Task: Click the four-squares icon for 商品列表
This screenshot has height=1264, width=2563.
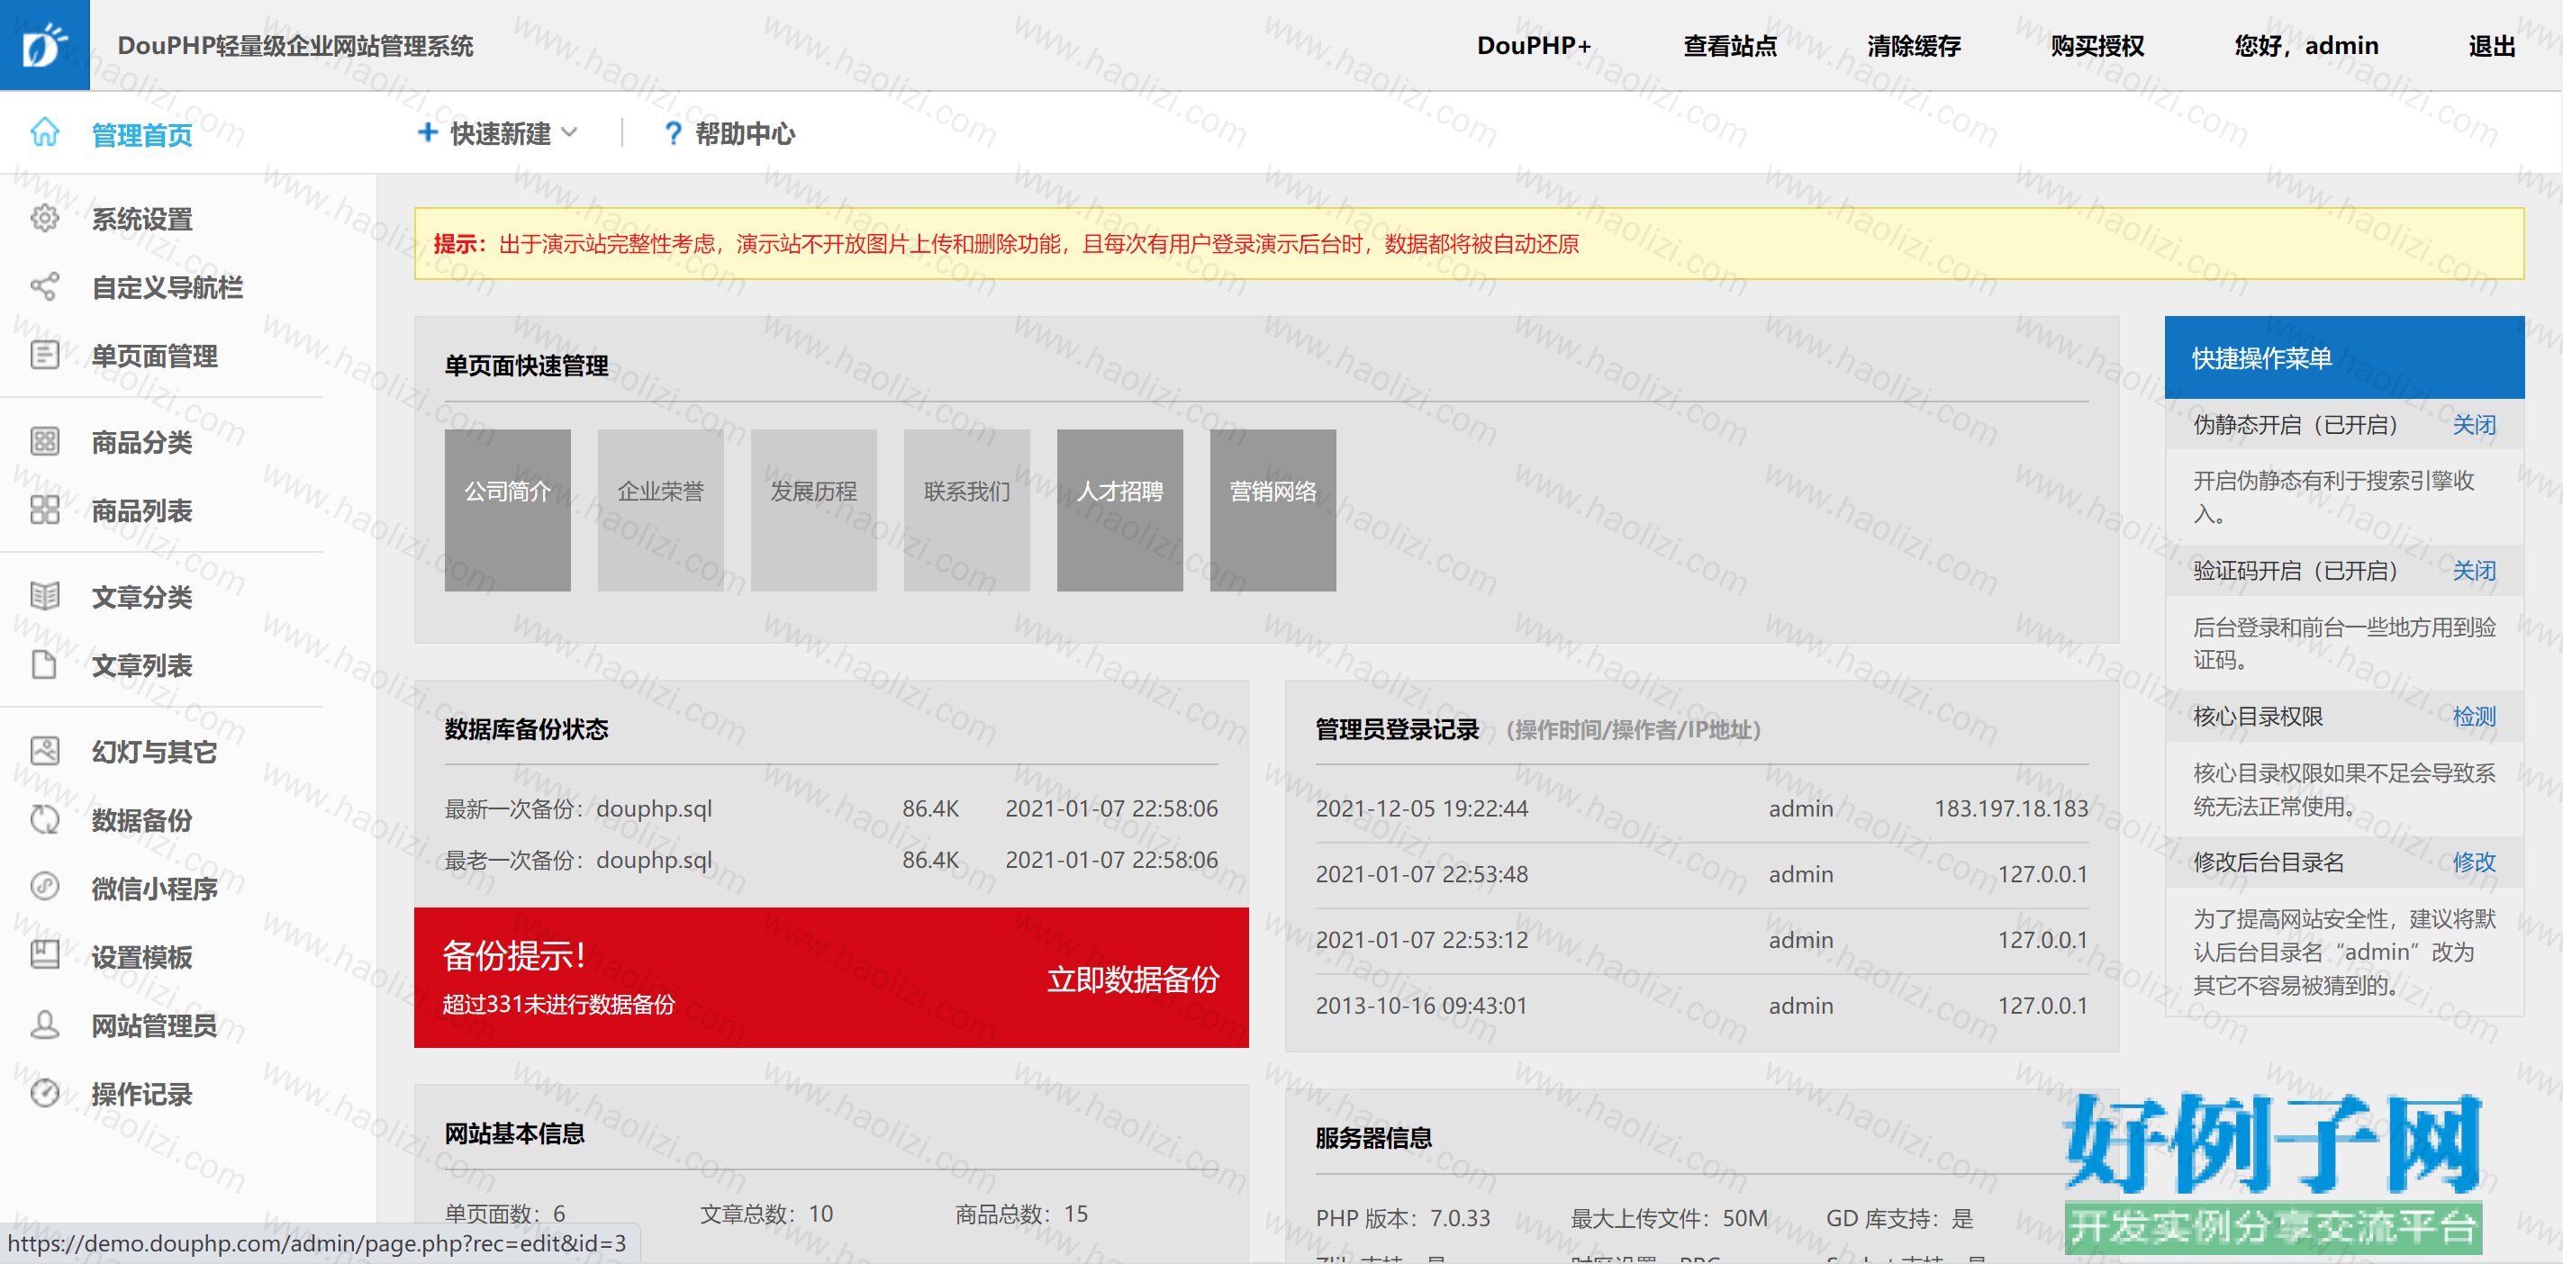Action: coord(45,510)
